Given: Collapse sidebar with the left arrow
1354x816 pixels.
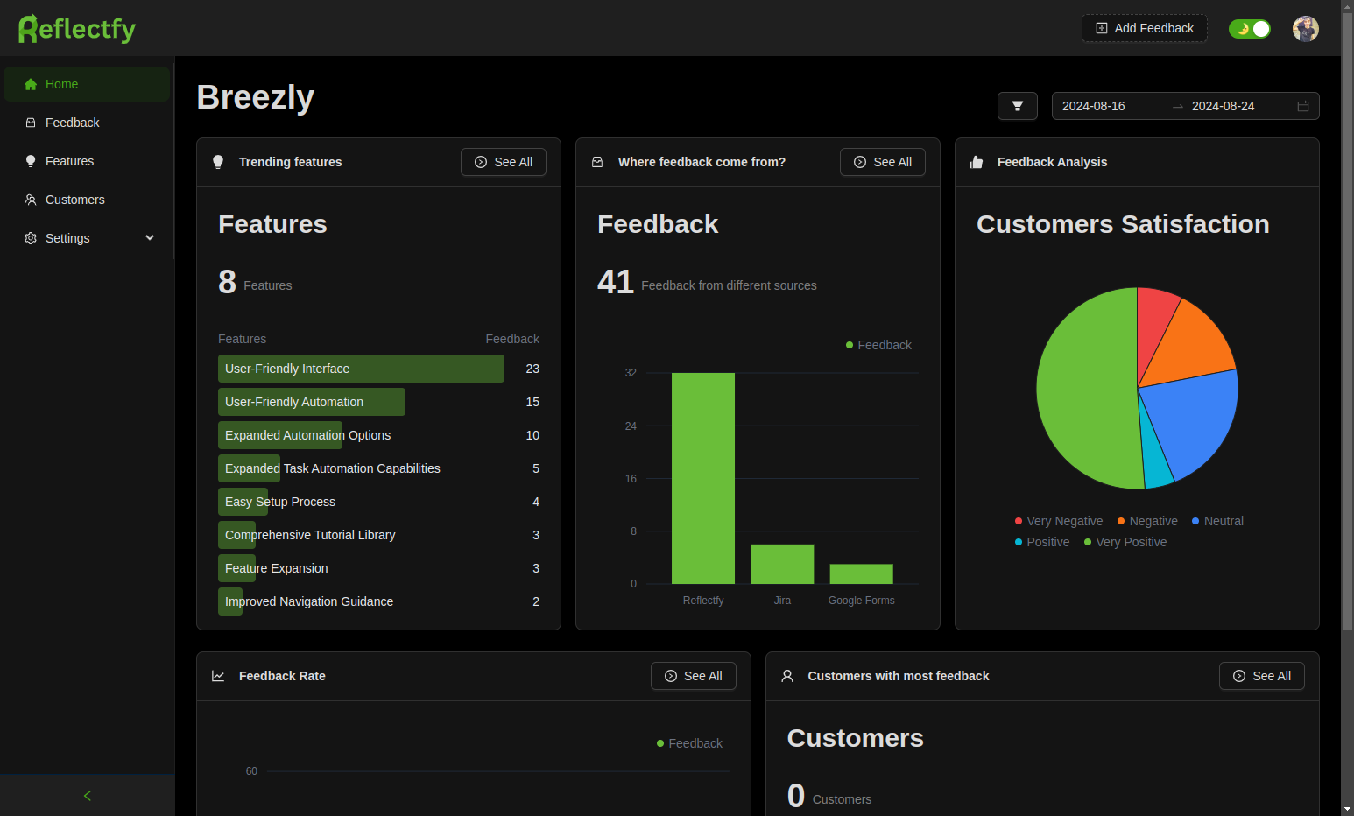Looking at the screenshot, I should coord(87,796).
